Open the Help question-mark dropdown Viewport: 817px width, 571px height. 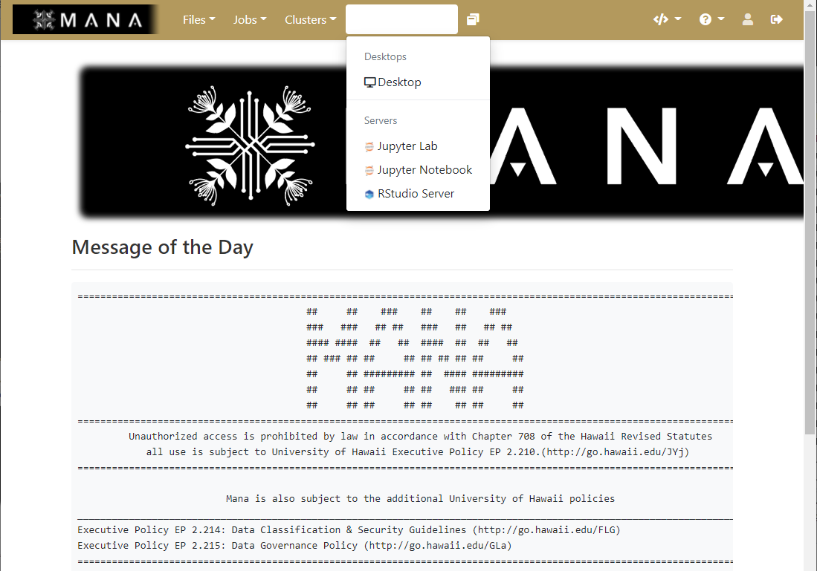coord(711,20)
